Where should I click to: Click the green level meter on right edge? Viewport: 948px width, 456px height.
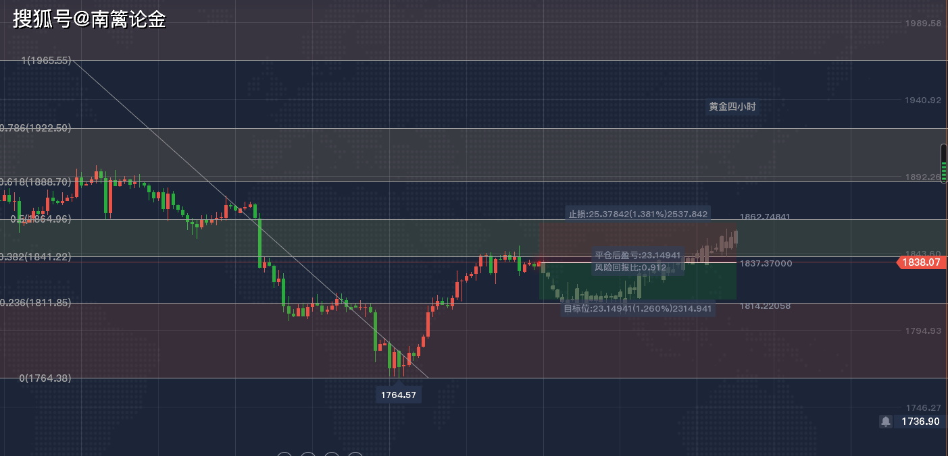pos(944,164)
